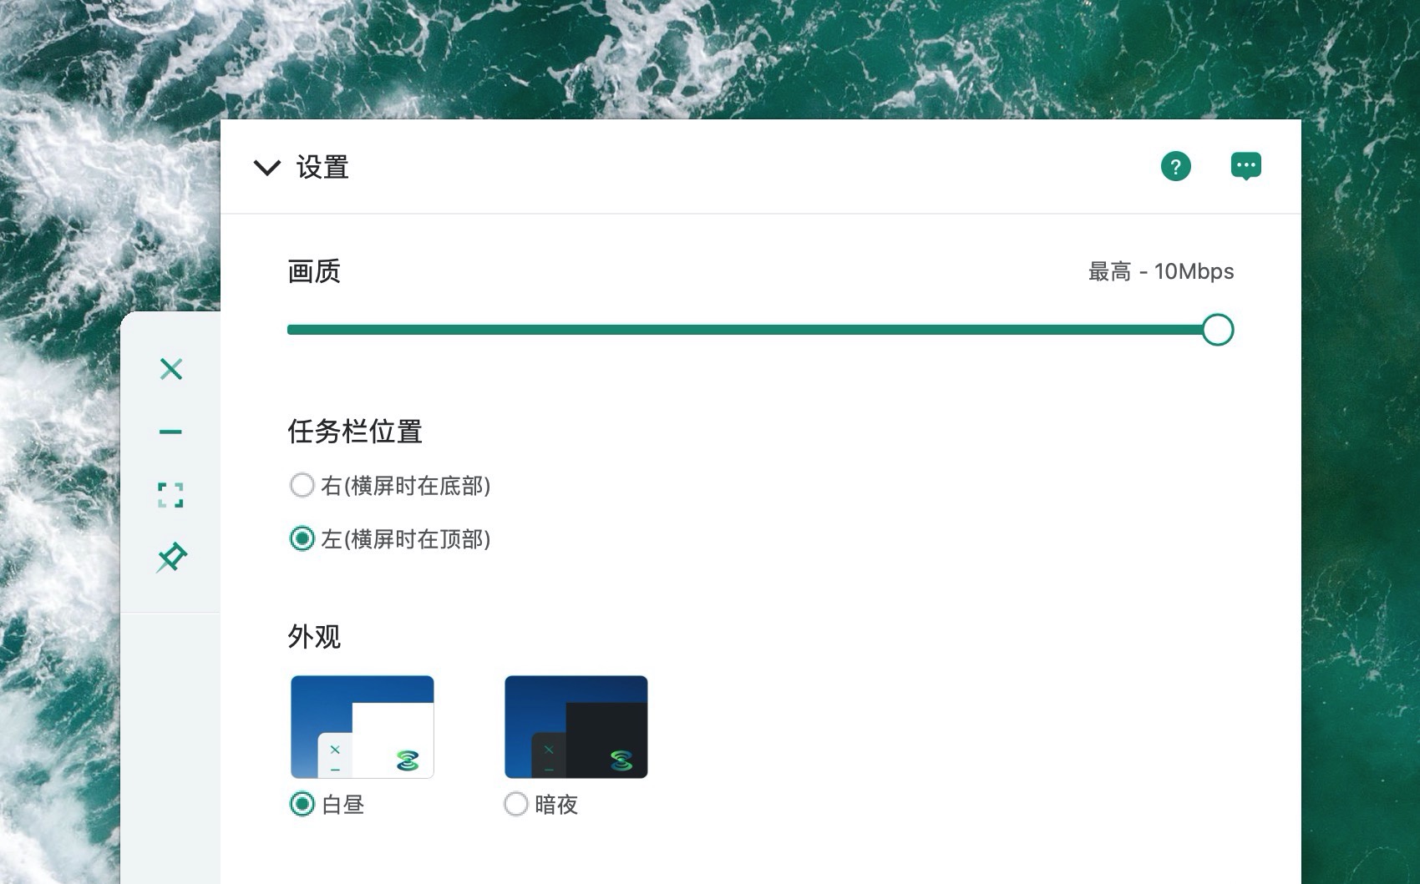Close the window with the X icon
Viewport: 1420px width, 884px height.
pyautogui.click(x=171, y=369)
